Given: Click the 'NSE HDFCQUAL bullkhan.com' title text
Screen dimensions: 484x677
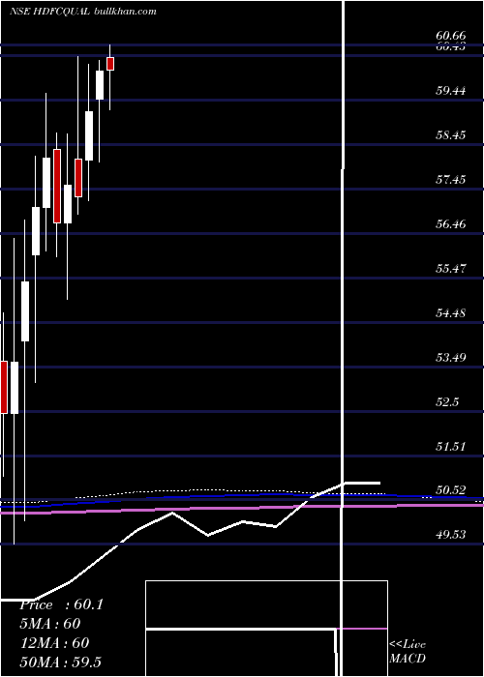Looking at the screenshot, I should pyautogui.click(x=83, y=12).
